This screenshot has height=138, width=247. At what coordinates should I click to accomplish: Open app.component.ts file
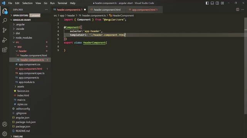pos(29,77)
